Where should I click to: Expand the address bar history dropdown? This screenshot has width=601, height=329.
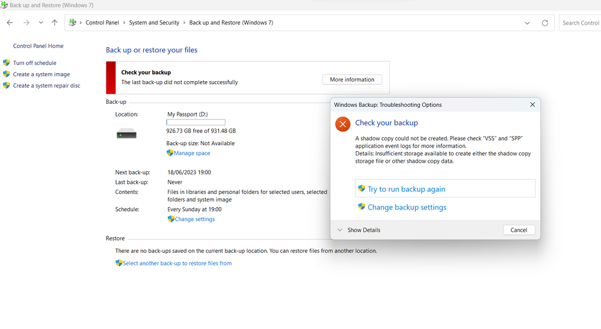(528, 23)
